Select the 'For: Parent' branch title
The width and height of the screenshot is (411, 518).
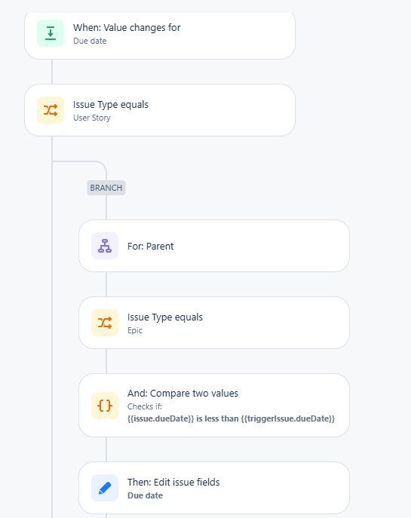tap(150, 246)
